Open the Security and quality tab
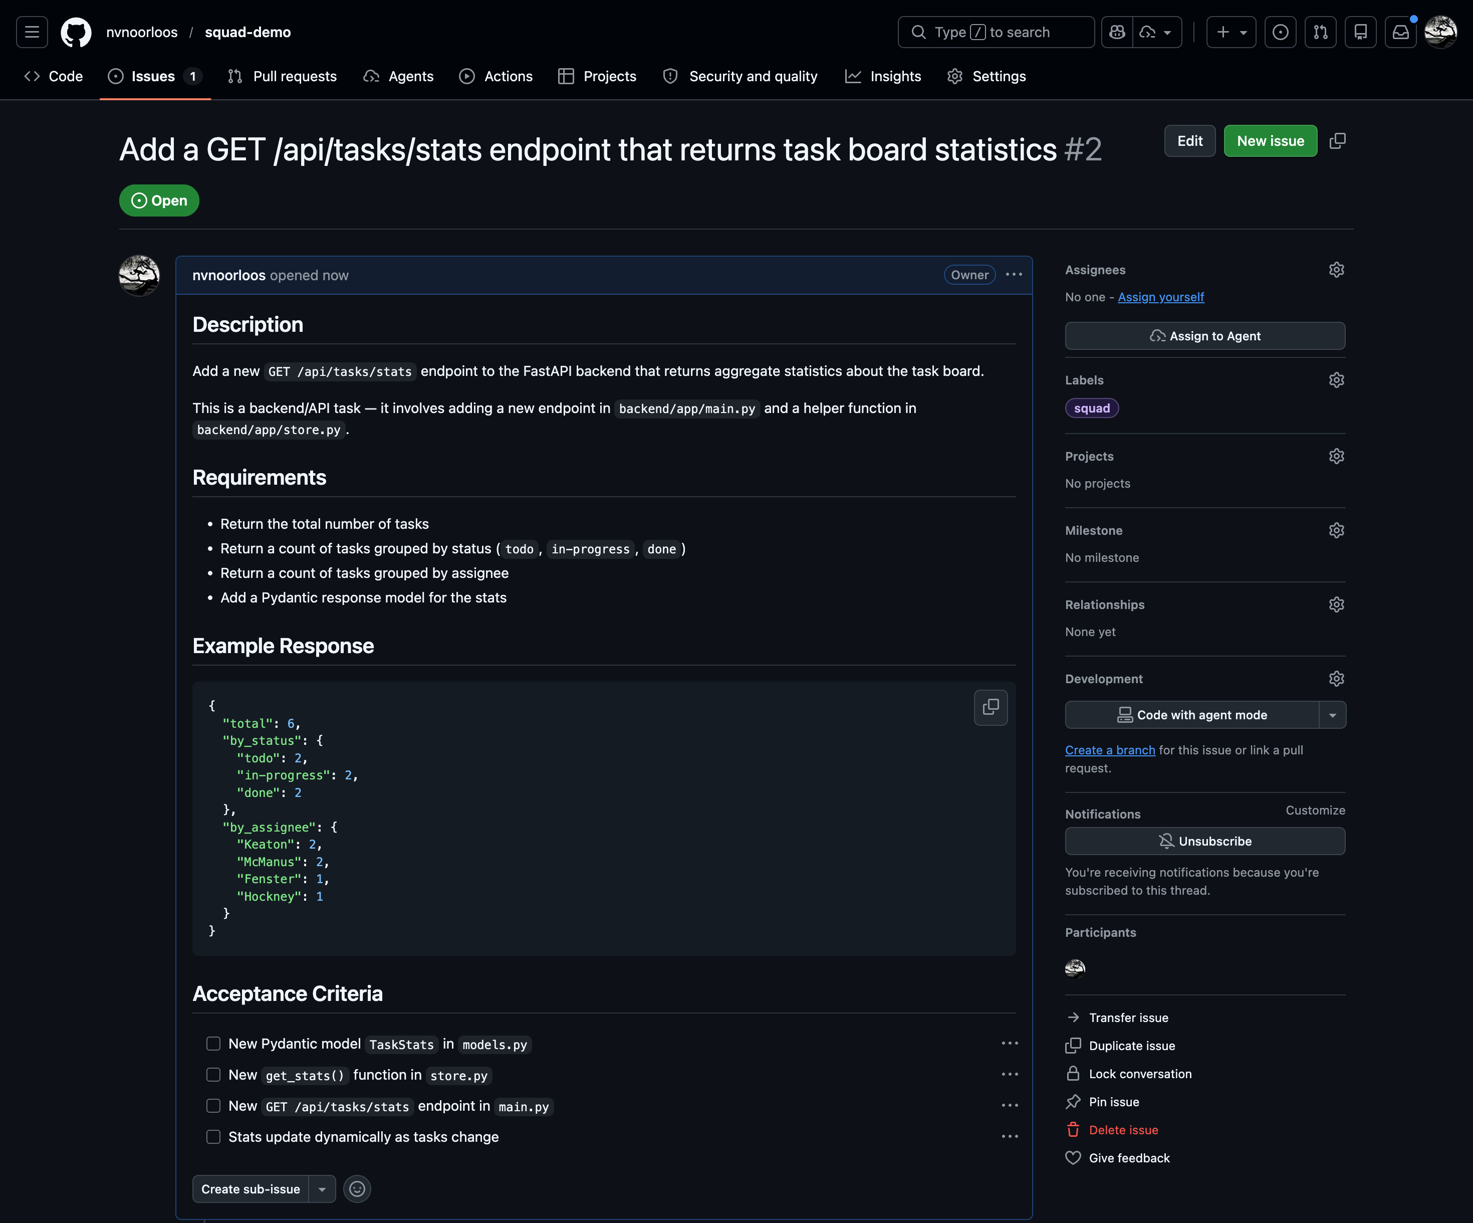 [740, 76]
